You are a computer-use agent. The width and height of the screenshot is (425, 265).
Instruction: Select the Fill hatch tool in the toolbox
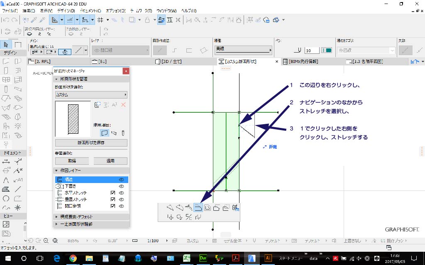tap(6, 189)
